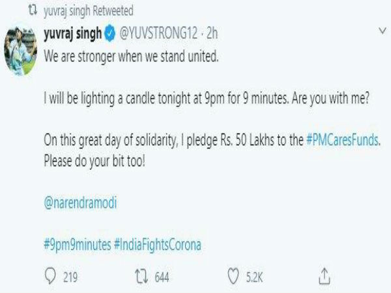Image resolution: width=391 pixels, height=293 pixels.
Task: Click the blue verified badge
Action: click(109, 33)
